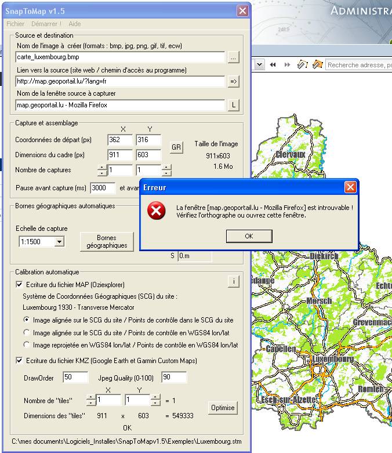The image size is (392, 453).
Task: Edit the image name field carte_luxembourg.bmp
Action: pos(120,57)
